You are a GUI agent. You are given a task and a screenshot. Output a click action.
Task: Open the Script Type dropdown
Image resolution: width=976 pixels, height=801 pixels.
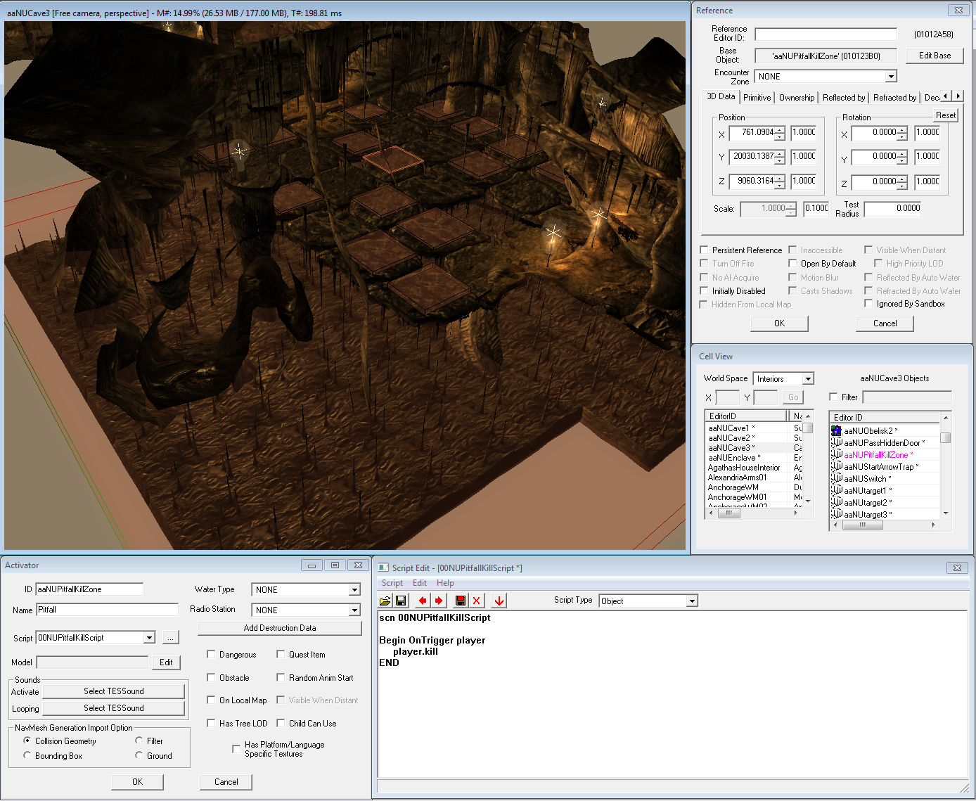[x=692, y=601]
